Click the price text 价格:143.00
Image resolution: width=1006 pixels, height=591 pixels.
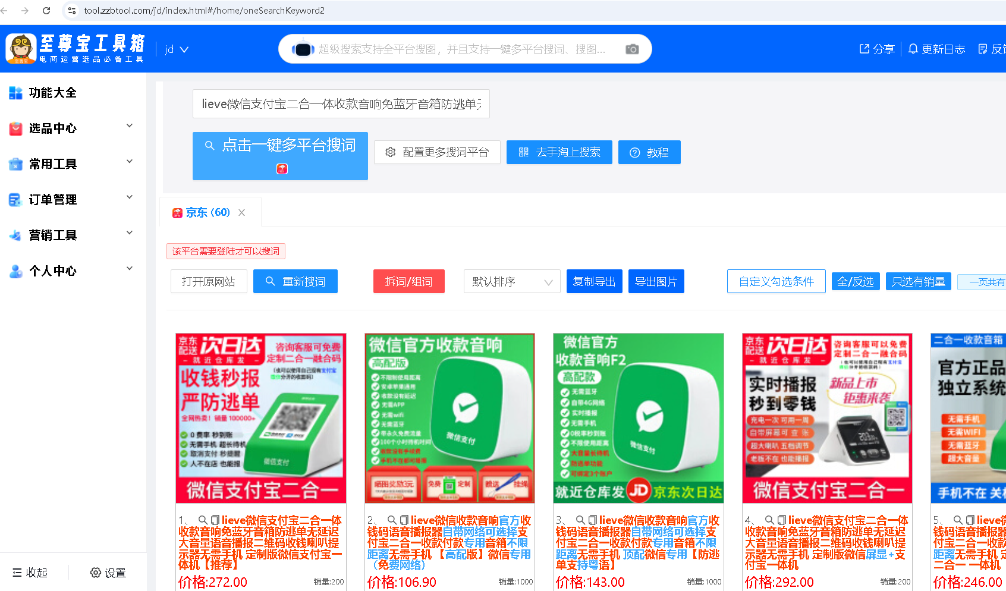click(590, 582)
